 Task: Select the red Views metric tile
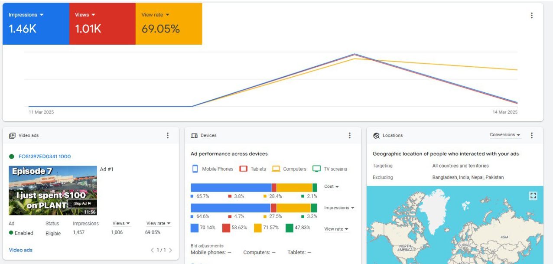102,23
